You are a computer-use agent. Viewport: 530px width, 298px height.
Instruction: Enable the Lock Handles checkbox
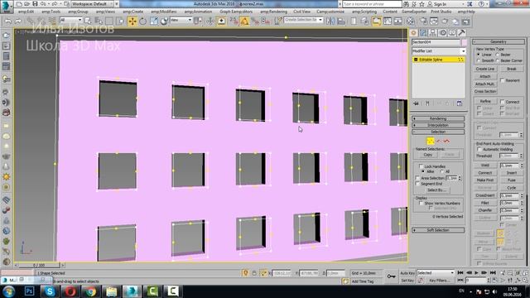point(422,166)
